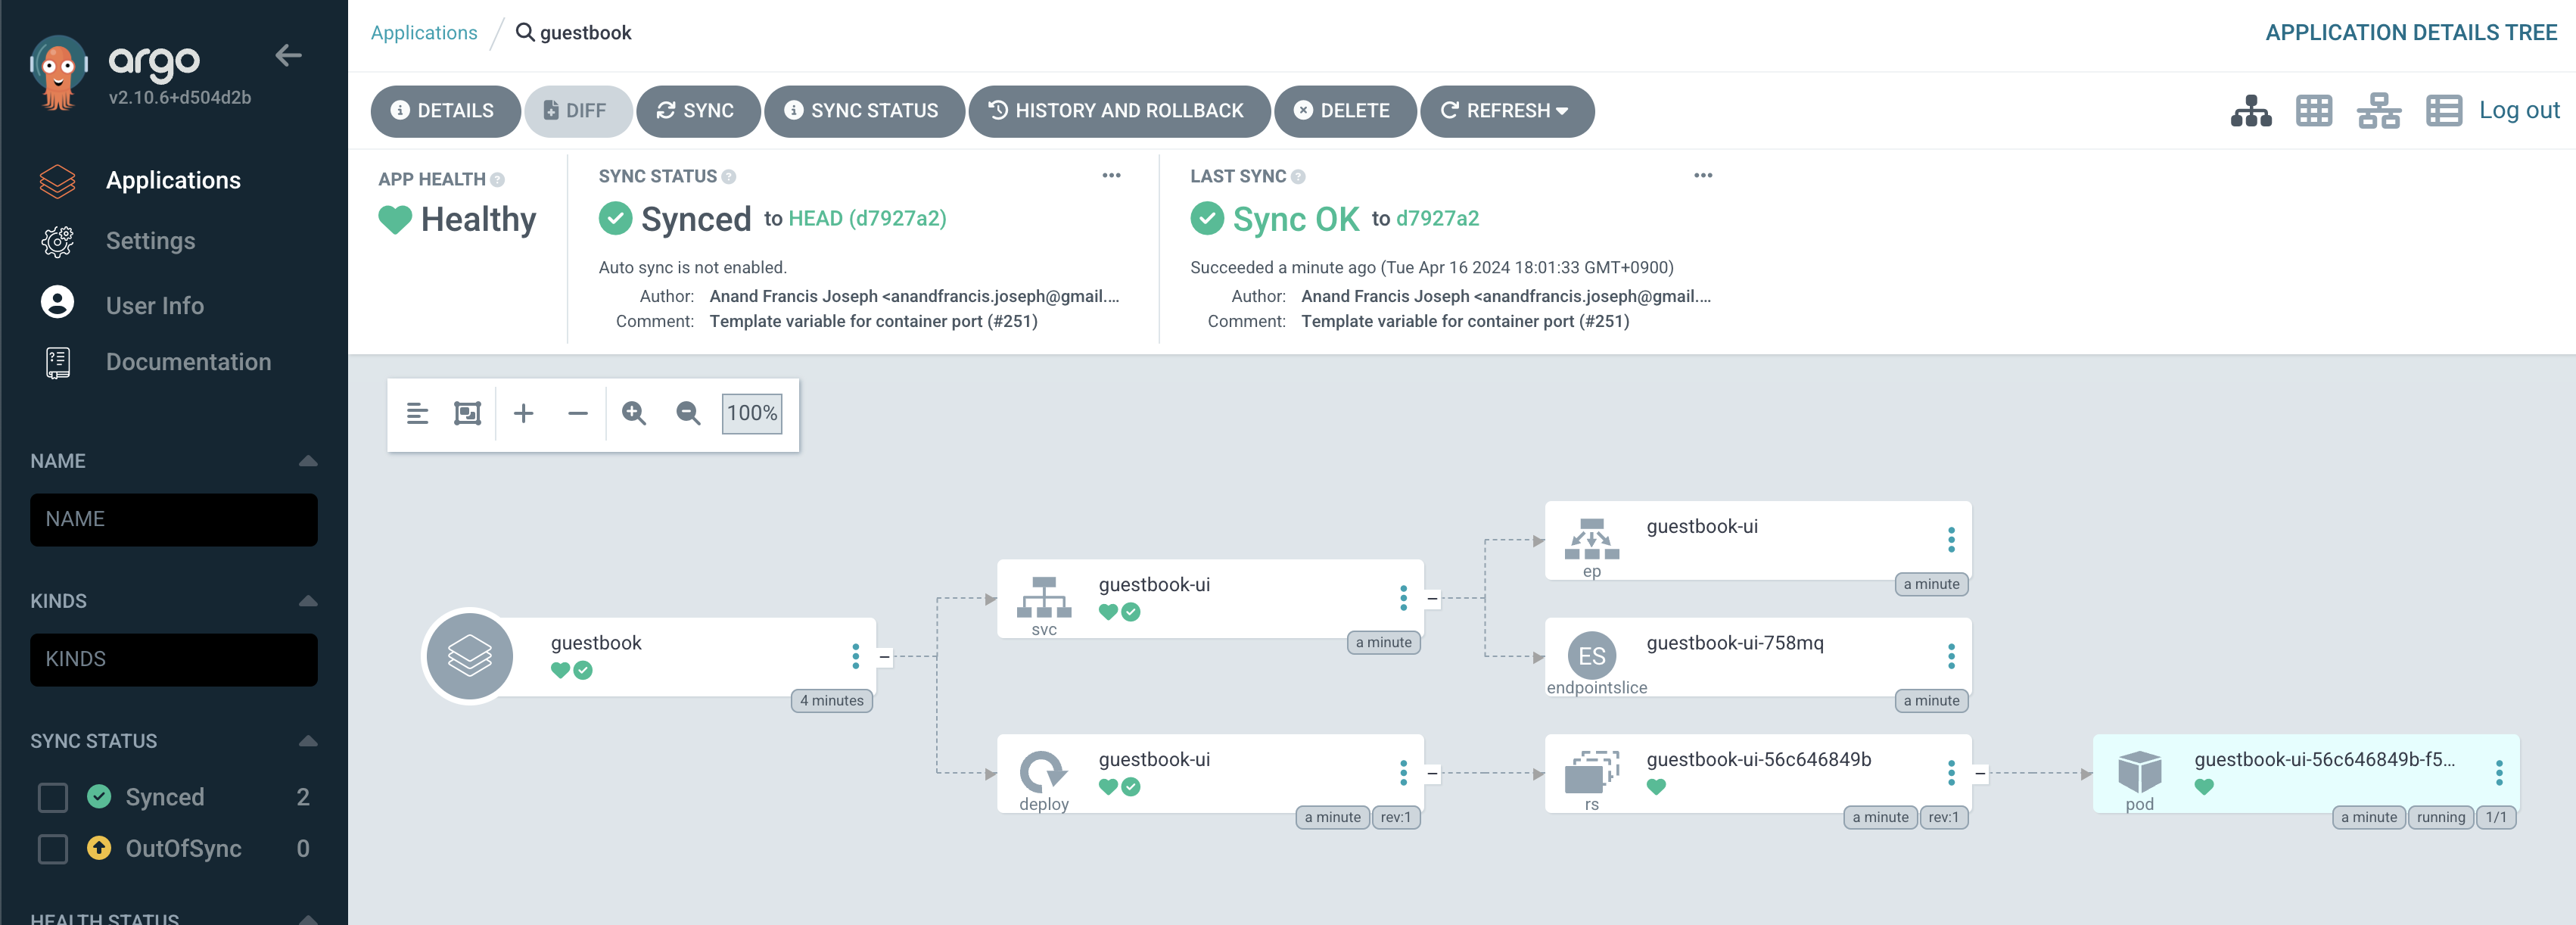Collapse the sidebar with back arrow

coord(288,56)
